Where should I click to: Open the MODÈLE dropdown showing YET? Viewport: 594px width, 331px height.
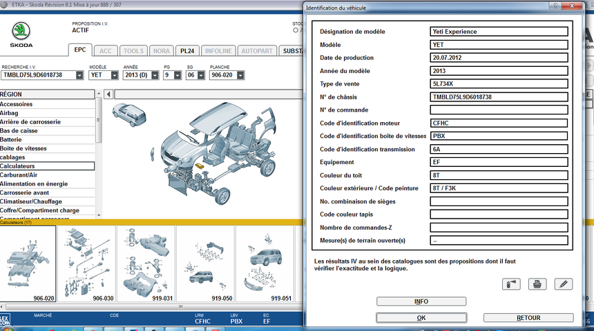115,75
